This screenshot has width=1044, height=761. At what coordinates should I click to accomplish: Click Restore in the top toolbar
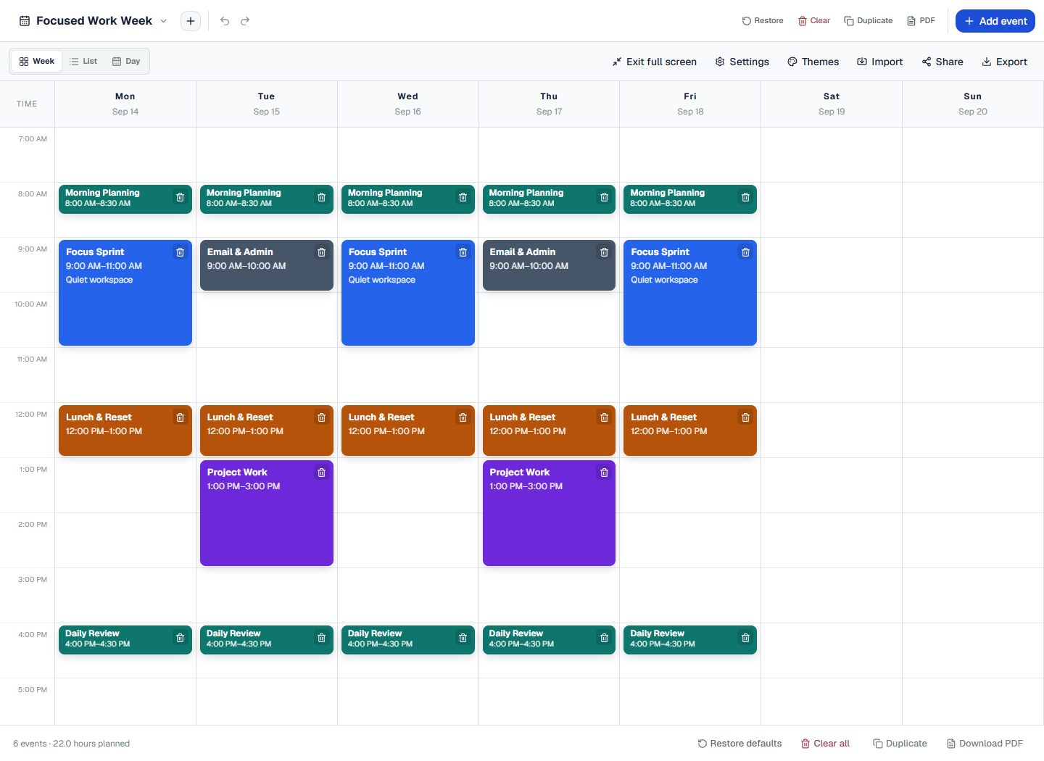point(763,21)
